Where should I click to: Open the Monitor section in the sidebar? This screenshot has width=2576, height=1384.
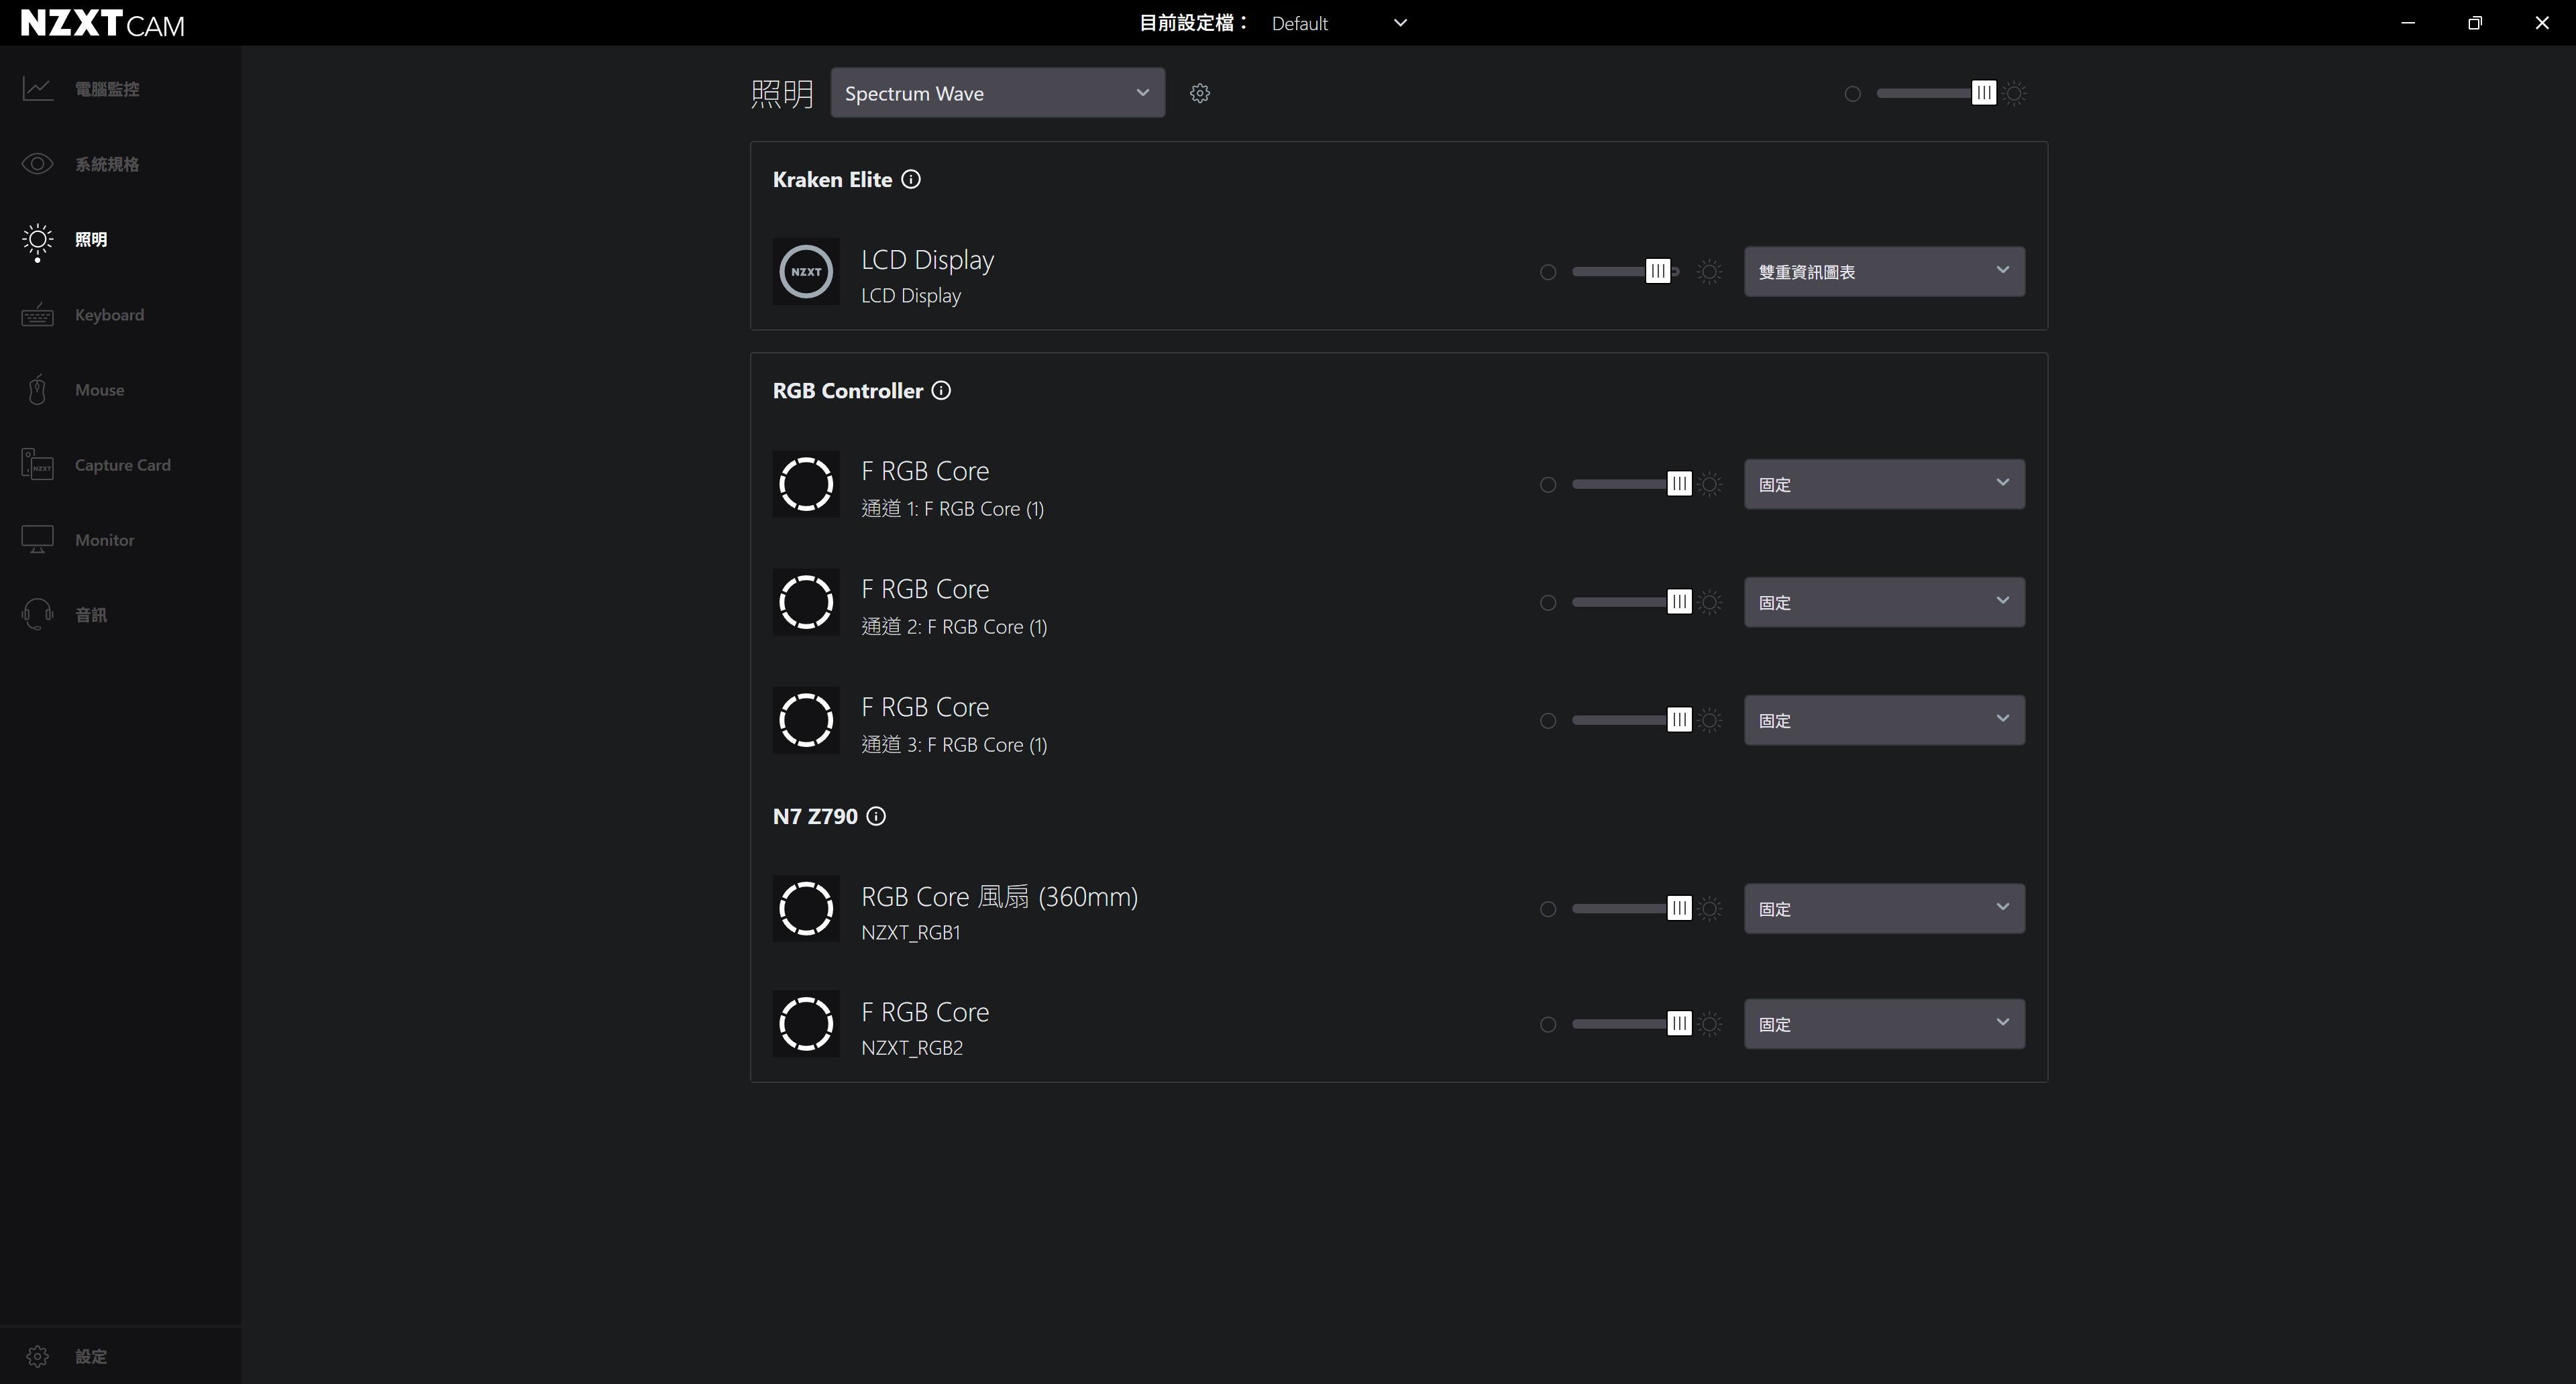click(120, 540)
